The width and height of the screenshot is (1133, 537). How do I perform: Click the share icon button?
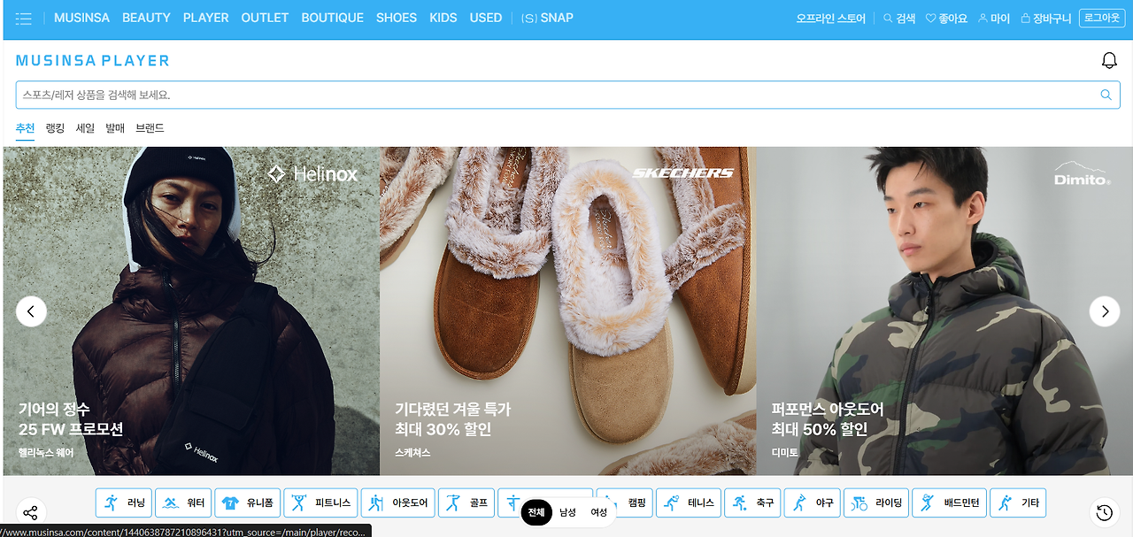click(x=30, y=513)
